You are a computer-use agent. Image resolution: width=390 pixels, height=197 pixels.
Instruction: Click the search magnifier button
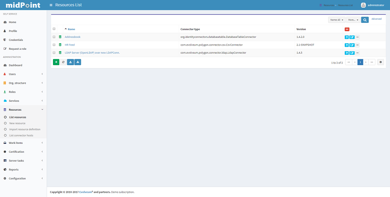coord(365,20)
